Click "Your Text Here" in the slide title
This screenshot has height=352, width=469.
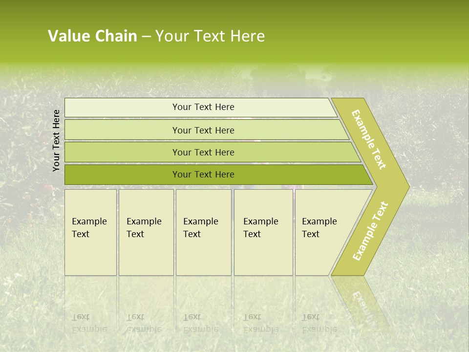tap(210, 36)
